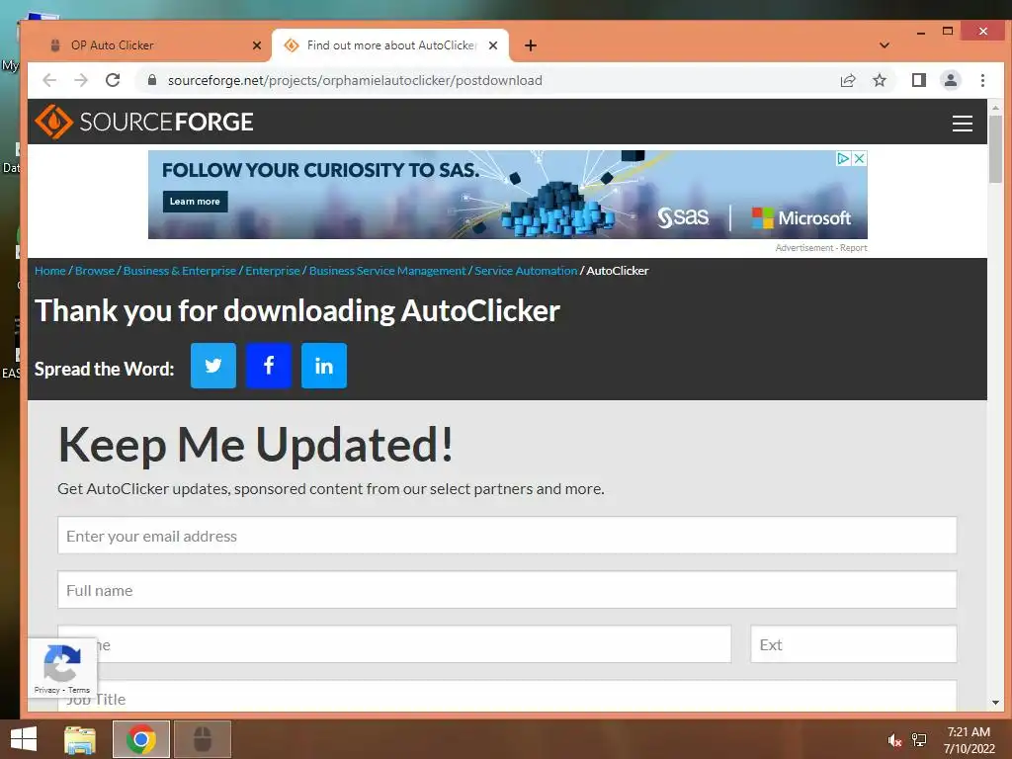The width and height of the screenshot is (1012, 759).
Task: Click the taskbar clock and date
Action: (x=969, y=740)
